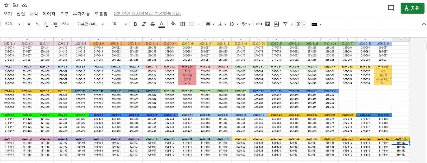Screen dimensions: 427x163
Task: Open the merge cells dropdown arrow
Action: point(199,24)
